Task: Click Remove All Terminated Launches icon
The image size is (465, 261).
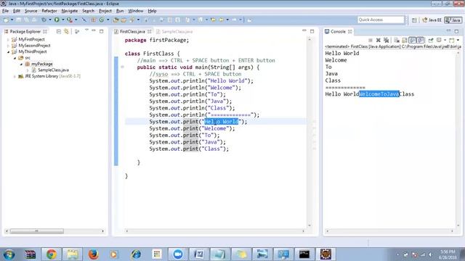Action: [386, 41]
